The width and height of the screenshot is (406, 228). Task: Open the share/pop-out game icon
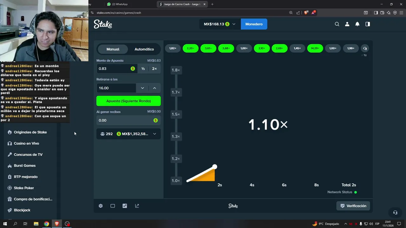[x=137, y=206]
